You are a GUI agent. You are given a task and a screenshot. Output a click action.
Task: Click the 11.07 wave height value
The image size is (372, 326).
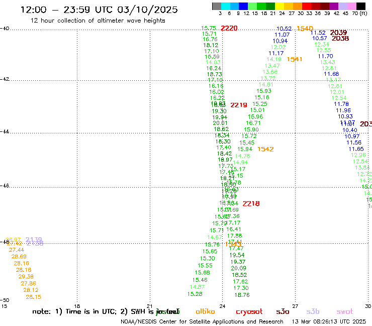(x=282, y=35)
